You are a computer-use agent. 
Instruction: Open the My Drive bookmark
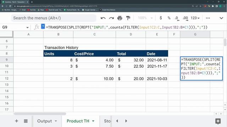10,10
